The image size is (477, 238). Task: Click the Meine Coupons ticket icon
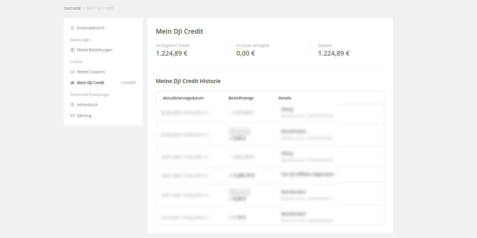click(x=72, y=72)
